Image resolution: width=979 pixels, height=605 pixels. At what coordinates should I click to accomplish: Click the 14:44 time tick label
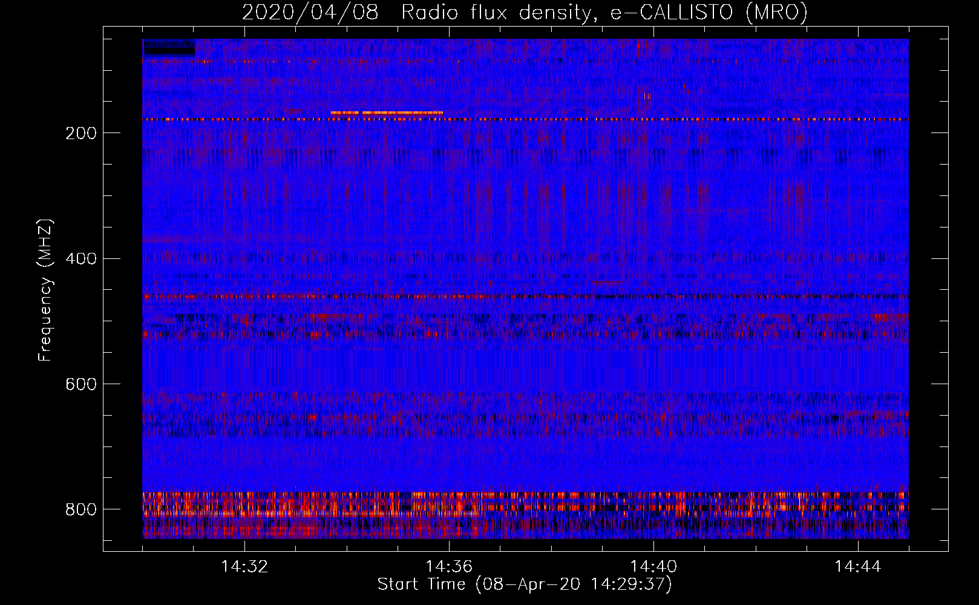tap(858, 567)
